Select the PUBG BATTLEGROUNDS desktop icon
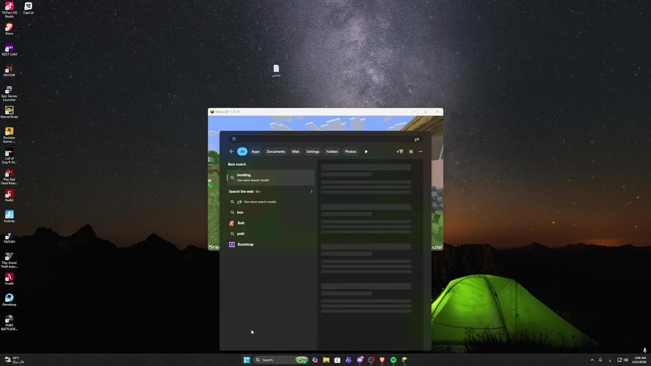 point(9,323)
